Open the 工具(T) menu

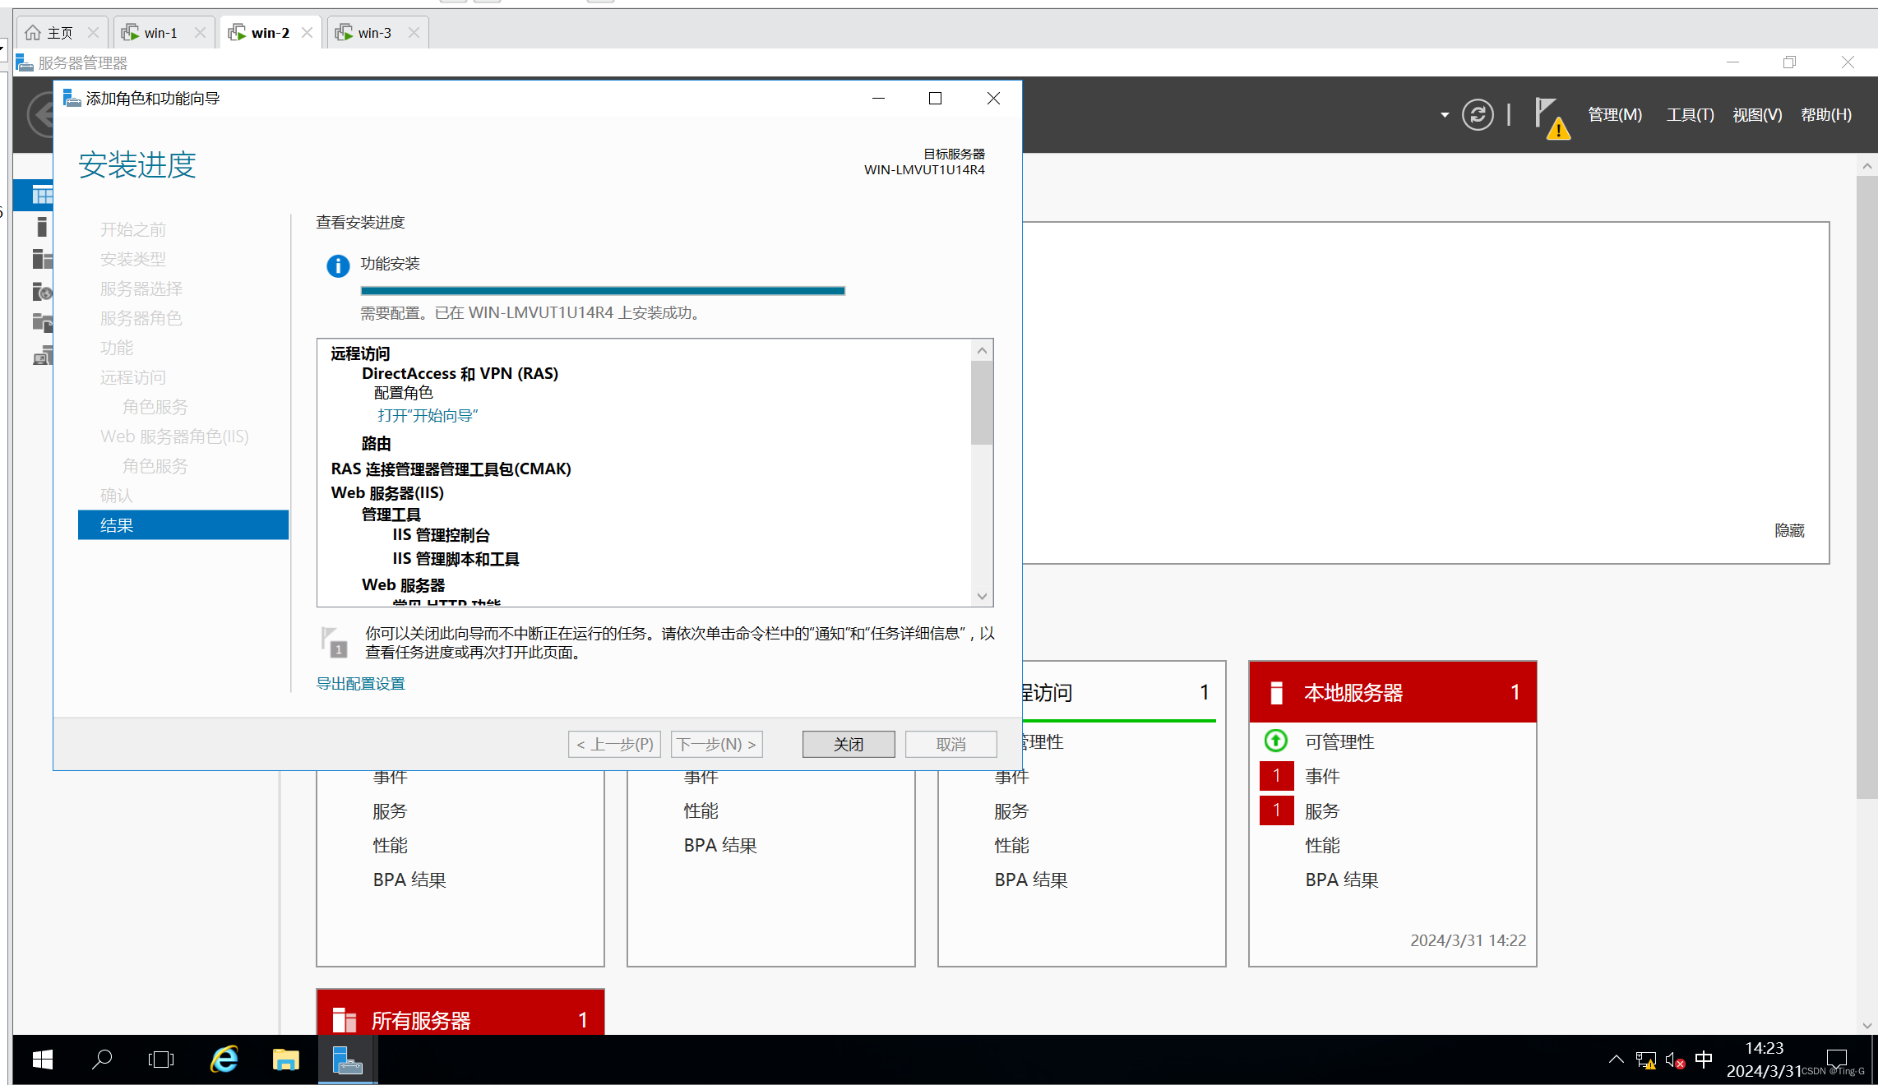click(x=1690, y=115)
